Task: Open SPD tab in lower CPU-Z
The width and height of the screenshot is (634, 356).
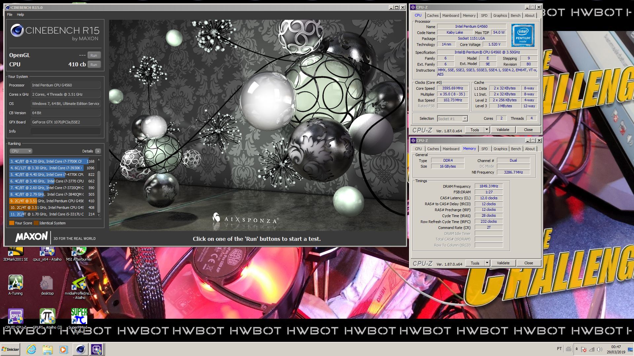Action: 484,149
